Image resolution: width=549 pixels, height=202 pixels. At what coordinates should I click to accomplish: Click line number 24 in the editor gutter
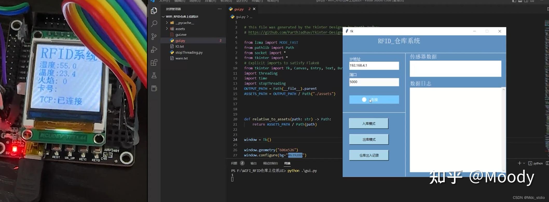(235, 140)
